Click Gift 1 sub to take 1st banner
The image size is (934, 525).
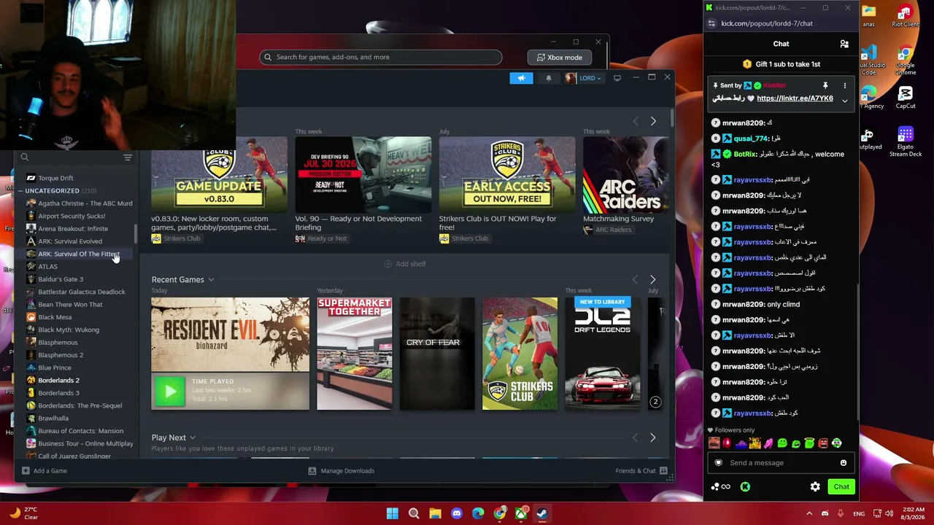tap(781, 64)
